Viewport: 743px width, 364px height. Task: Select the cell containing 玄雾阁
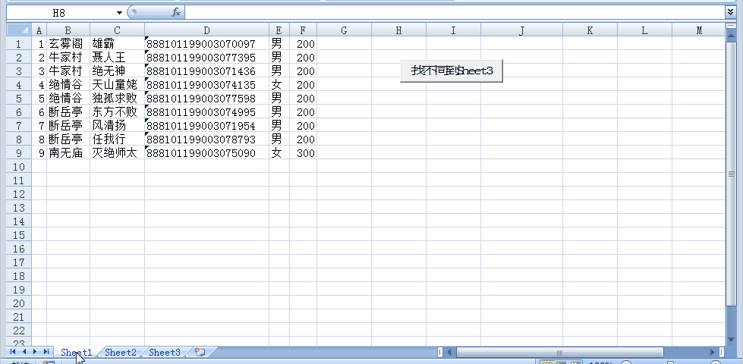[68, 44]
